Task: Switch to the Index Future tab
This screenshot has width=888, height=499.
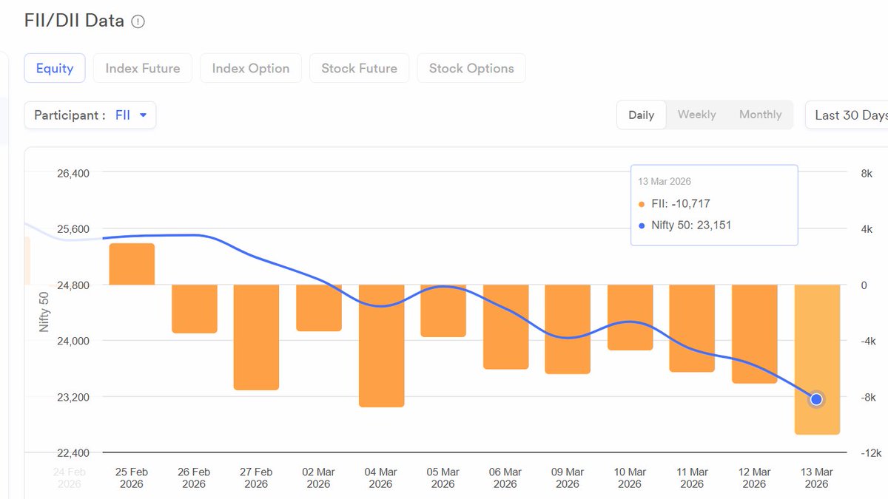Action: pos(143,68)
